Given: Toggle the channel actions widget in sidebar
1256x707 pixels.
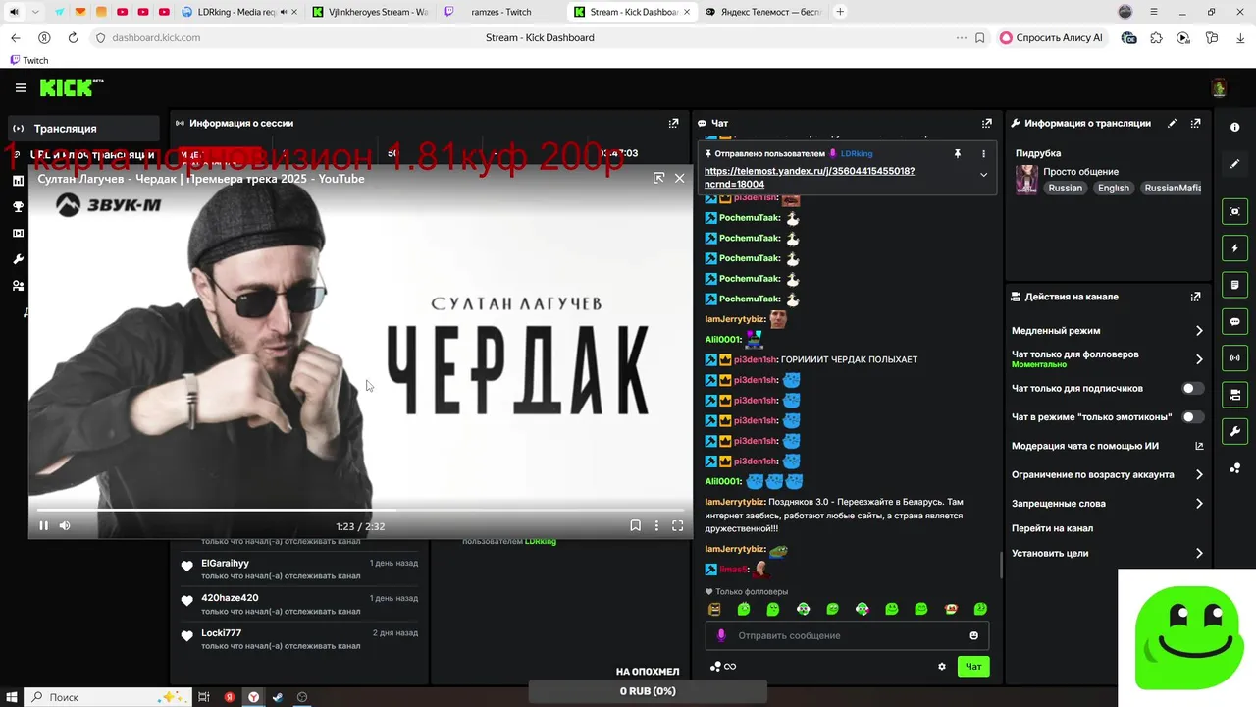Looking at the screenshot, I should (x=1234, y=395).
